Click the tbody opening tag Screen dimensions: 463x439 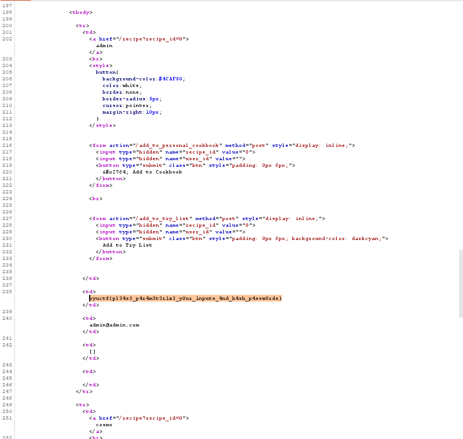(x=81, y=12)
